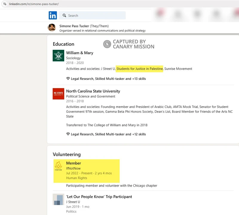Open the William & Mary school link
This screenshot has height=215, width=239.
point(79,53)
